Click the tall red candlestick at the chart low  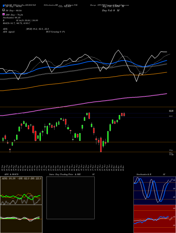(x=101, y=145)
